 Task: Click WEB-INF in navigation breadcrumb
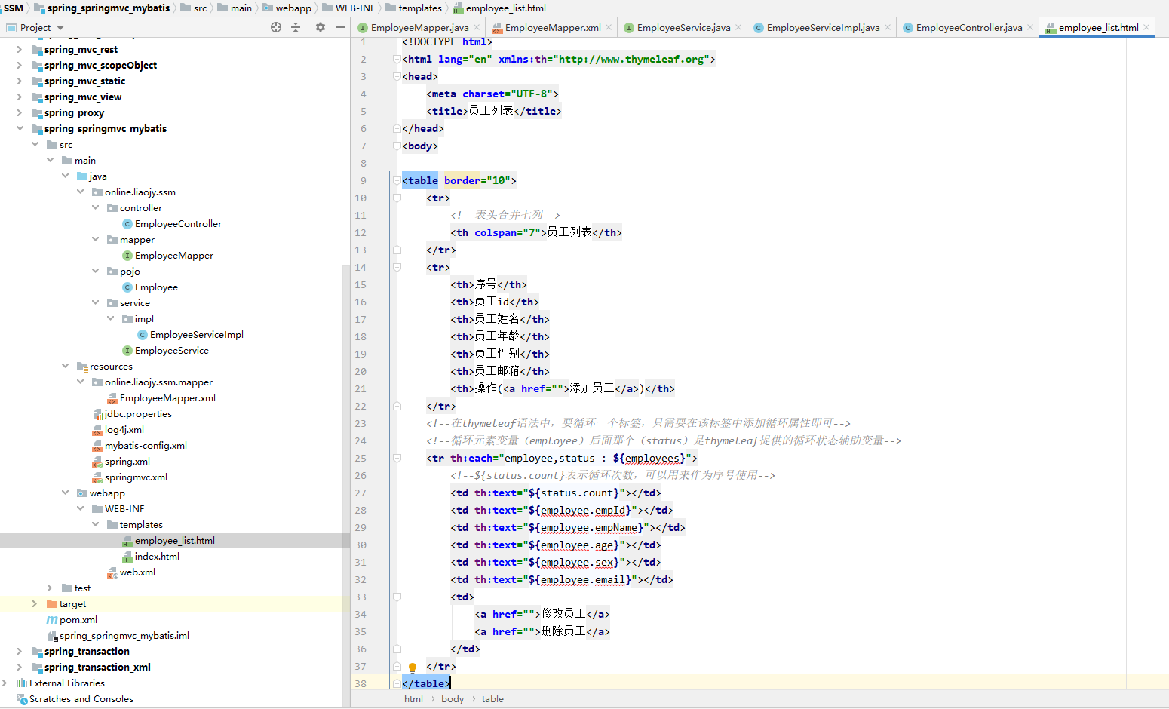(x=348, y=8)
